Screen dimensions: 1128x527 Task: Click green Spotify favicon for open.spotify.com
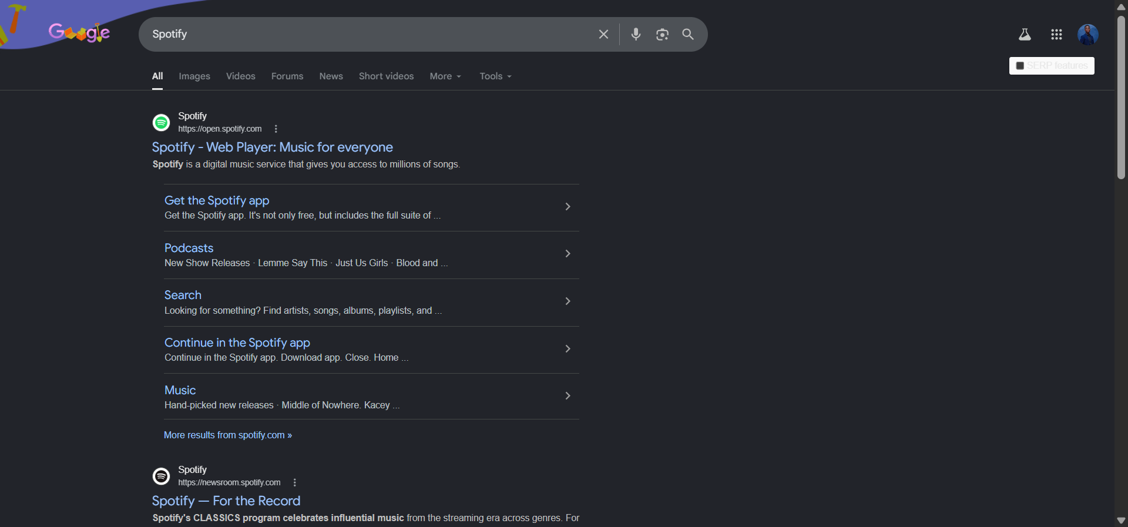161,122
